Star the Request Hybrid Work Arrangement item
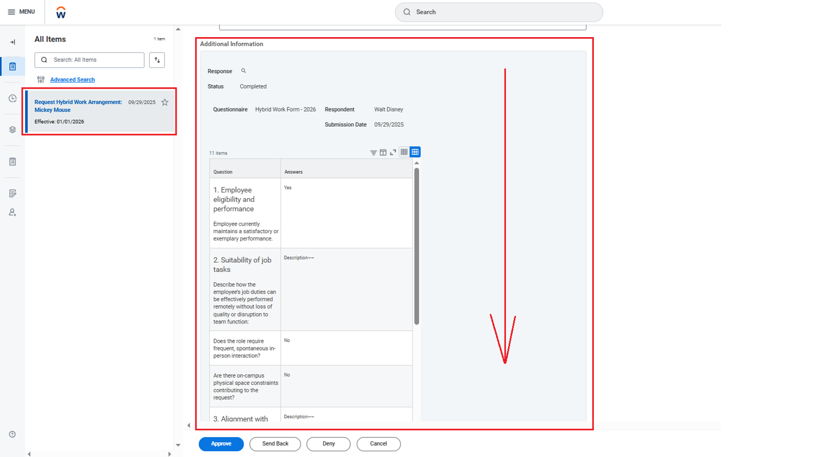 tap(165, 102)
